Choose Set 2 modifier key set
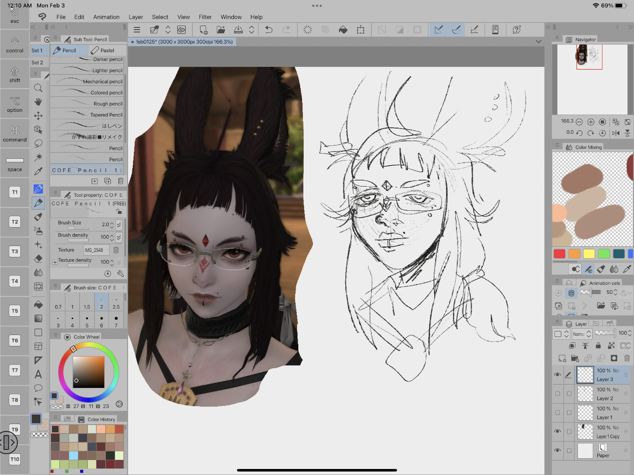Viewport: 634px width, 475px height. point(39,62)
